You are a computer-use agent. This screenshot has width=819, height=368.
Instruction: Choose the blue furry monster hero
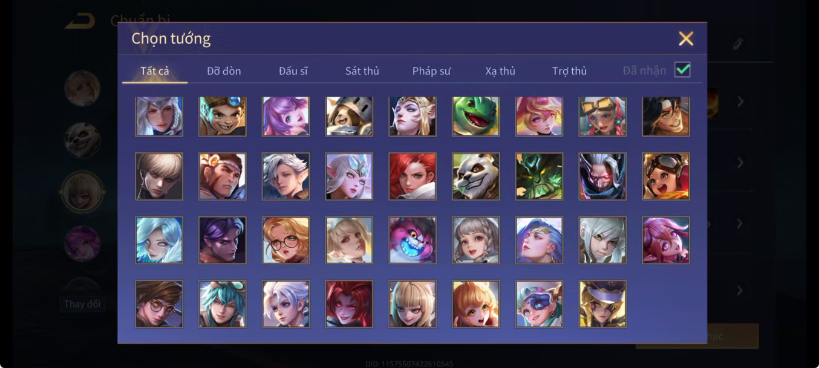click(x=413, y=240)
